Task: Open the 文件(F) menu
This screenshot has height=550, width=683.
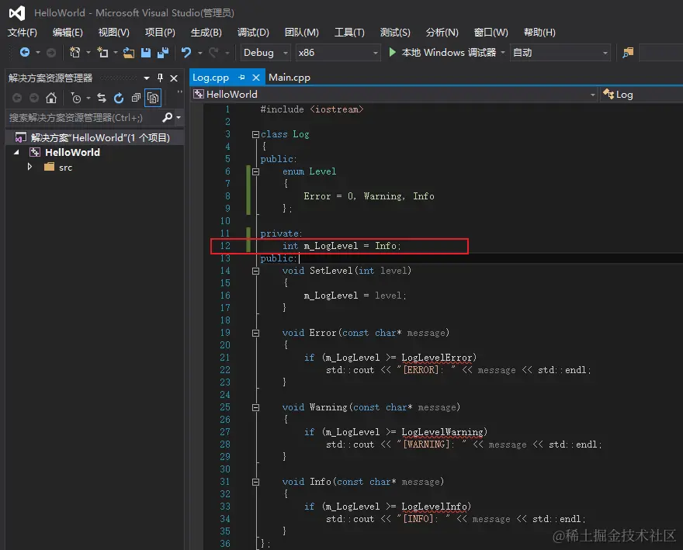Action: [23, 33]
